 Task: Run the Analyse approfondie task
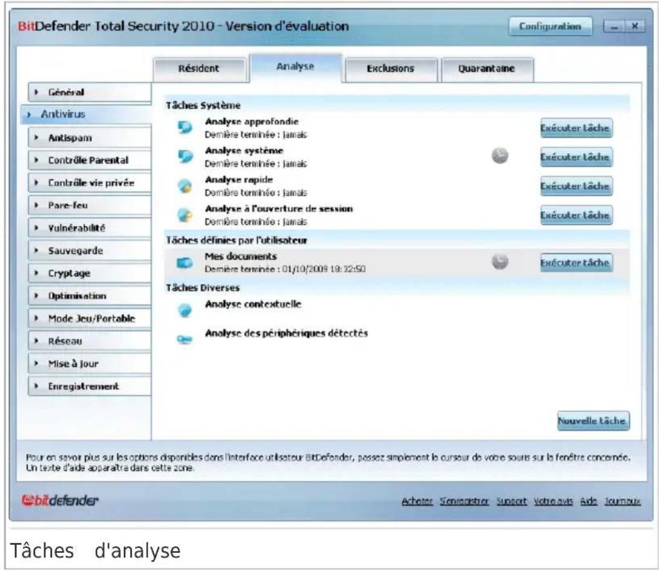pyautogui.click(x=576, y=128)
